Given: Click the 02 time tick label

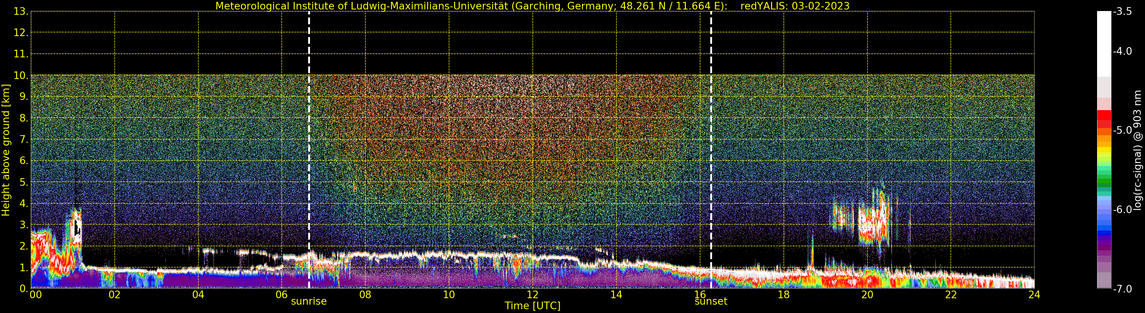Looking at the screenshot, I should click(x=114, y=295).
